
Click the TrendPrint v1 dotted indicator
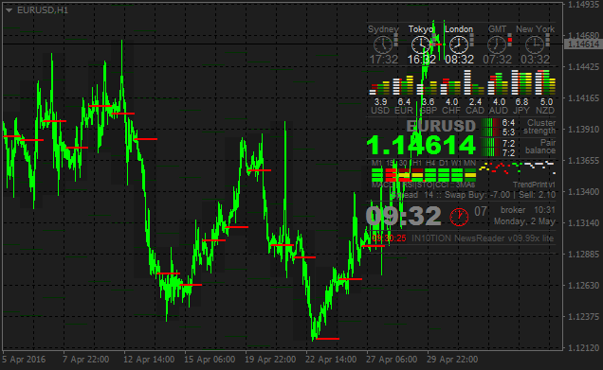[517, 167]
